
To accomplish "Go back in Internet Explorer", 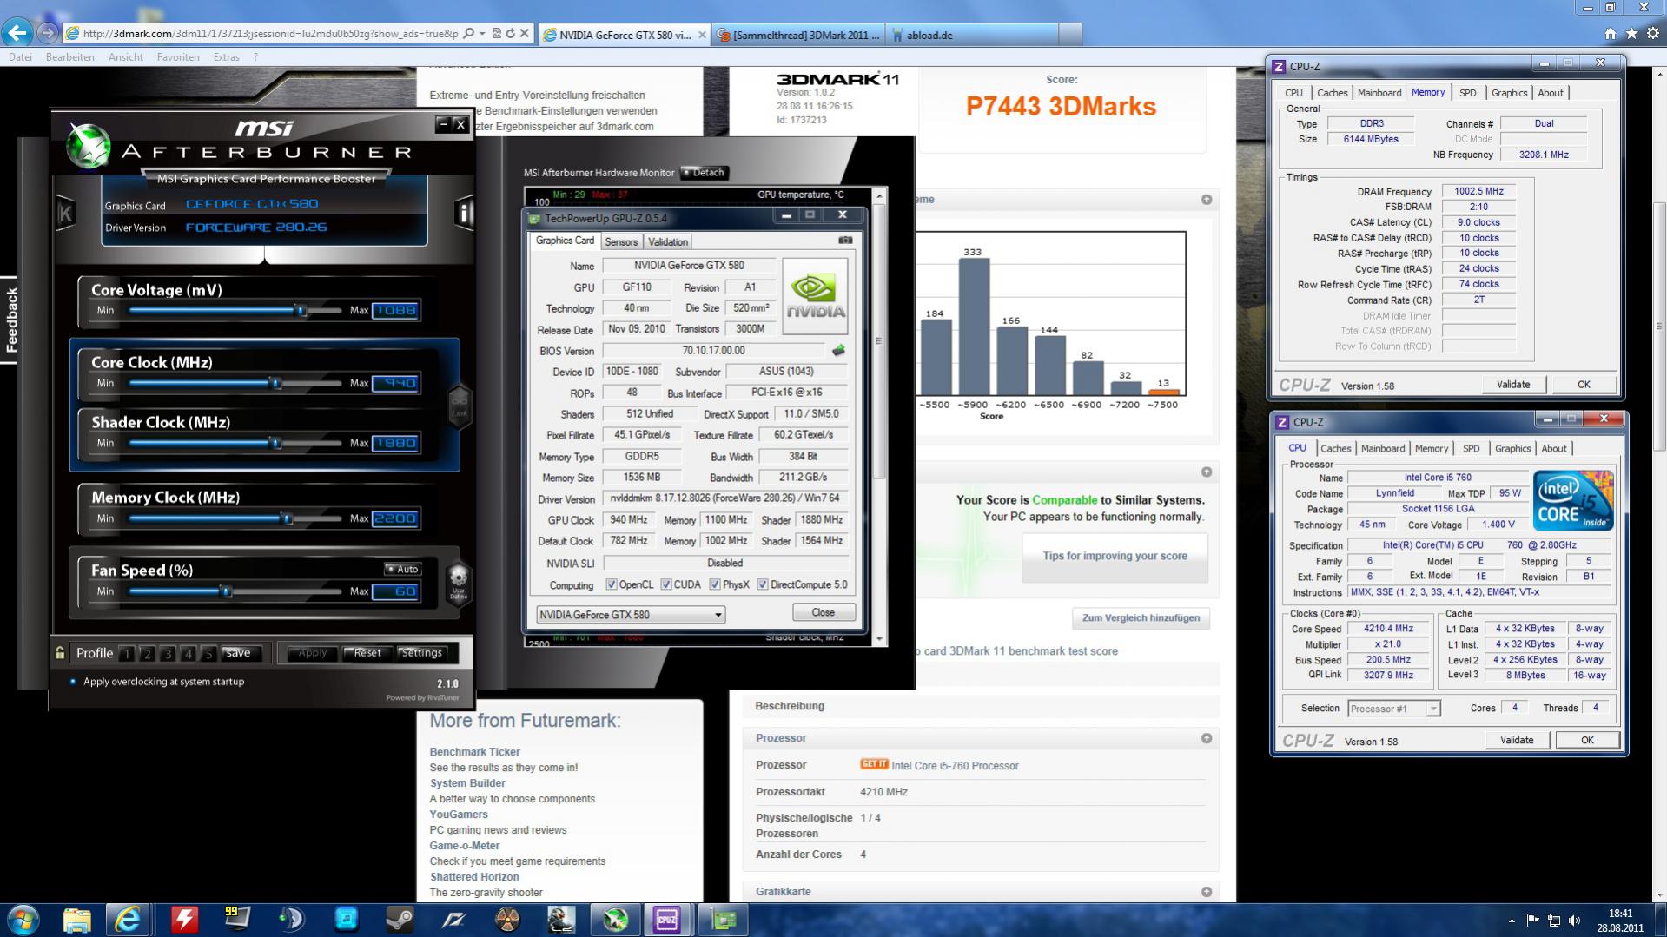I will tap(17, 34).
